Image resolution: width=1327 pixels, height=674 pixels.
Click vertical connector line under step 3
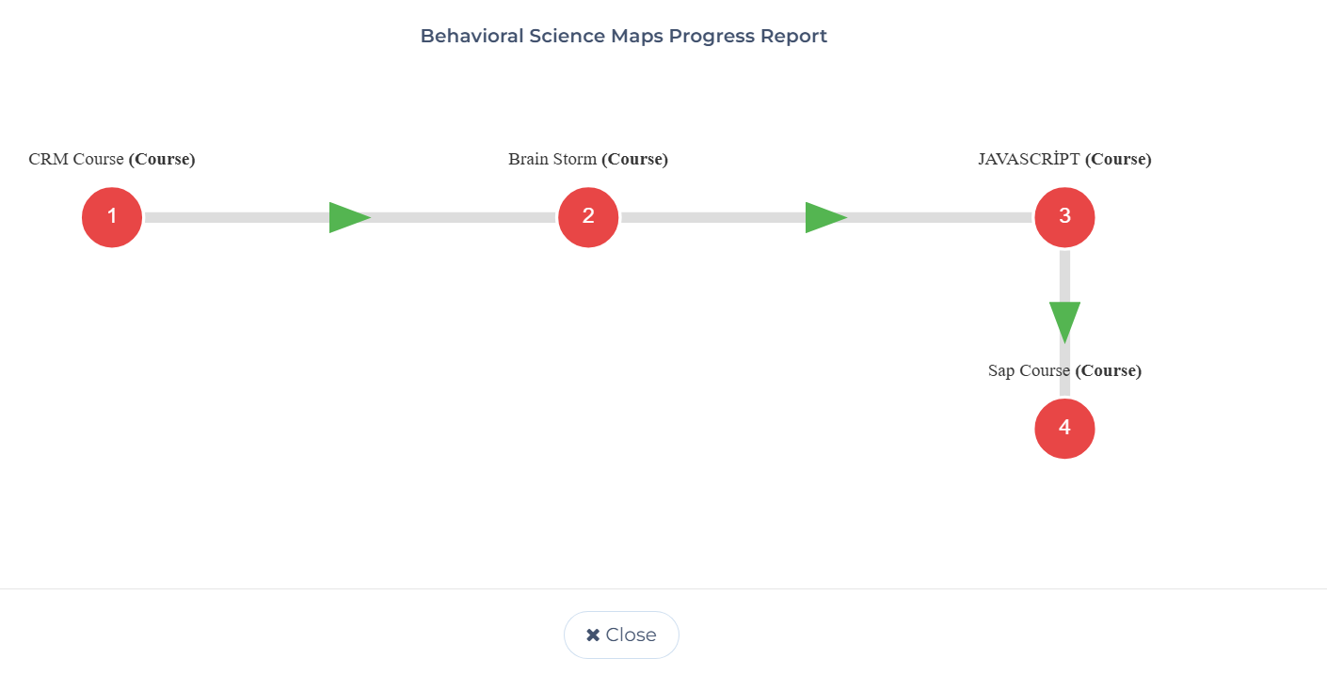point(1064,276)
